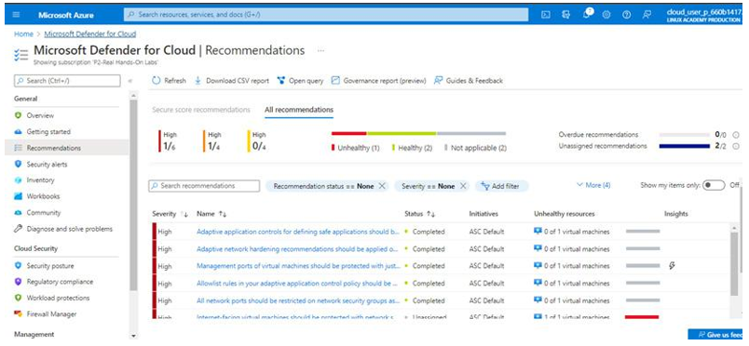Viewport: 749px width, 346px height.
Task: Open the settings gear icon
Action: pos(606,15)
